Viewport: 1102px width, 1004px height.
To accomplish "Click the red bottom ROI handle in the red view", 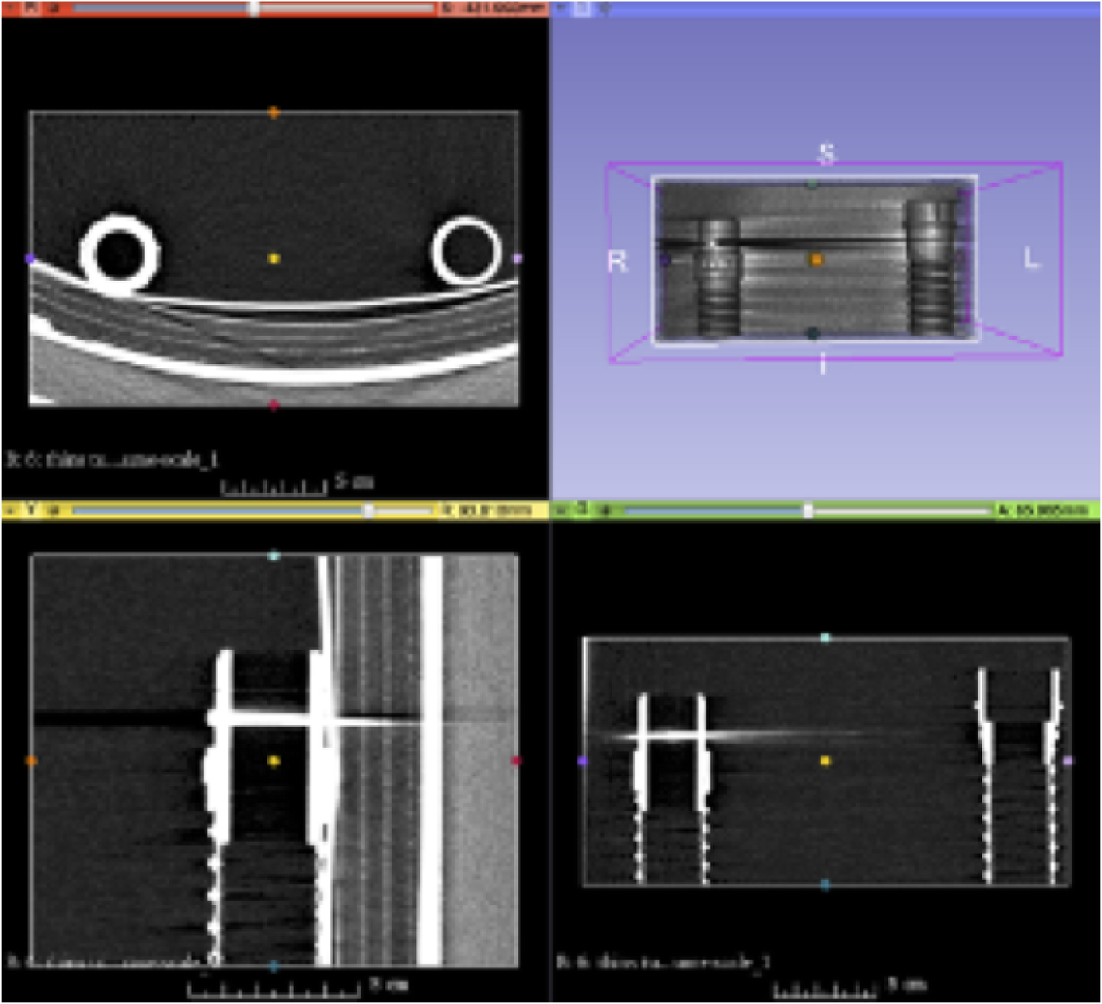I will point(273,405).
